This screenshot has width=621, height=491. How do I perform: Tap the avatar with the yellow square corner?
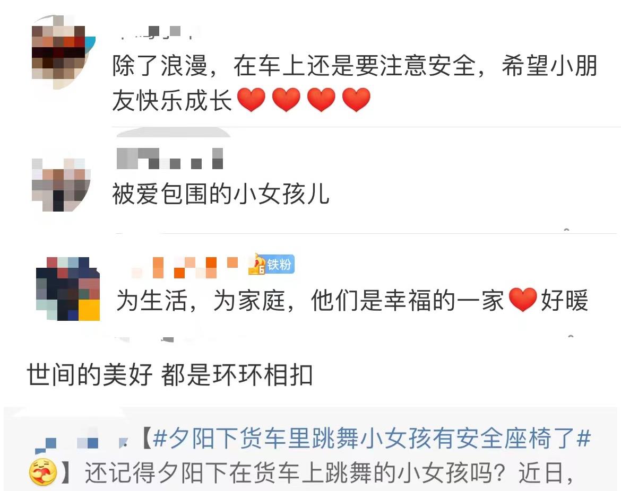[68, 288]
